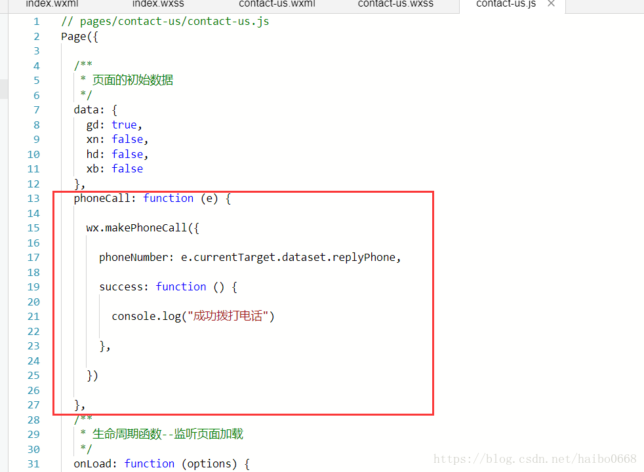Click the comment '生命周期函数--监听页面加载'
The height and width of the screenshot is (472, 644).
point(168,434)
